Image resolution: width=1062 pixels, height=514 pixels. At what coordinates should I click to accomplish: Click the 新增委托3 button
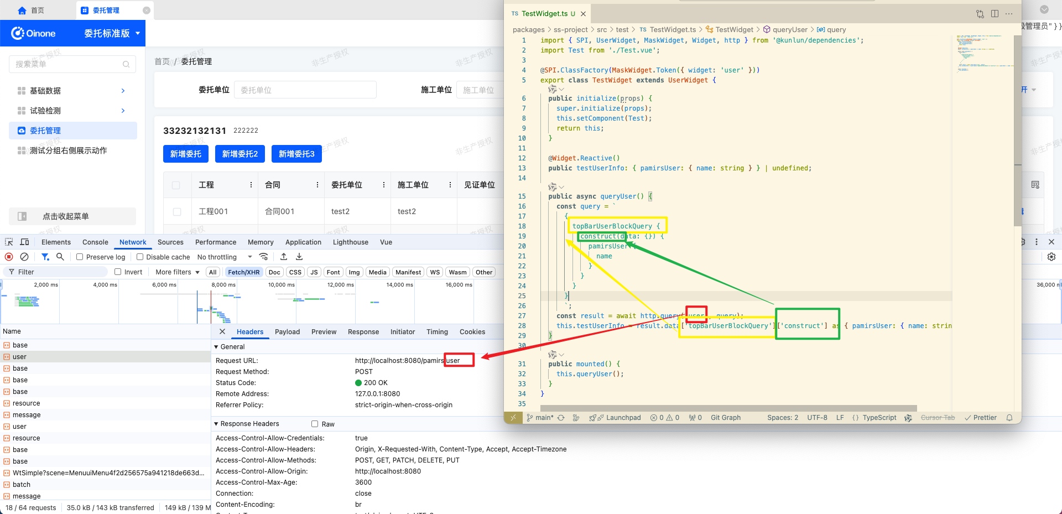(x=296, y=154)
